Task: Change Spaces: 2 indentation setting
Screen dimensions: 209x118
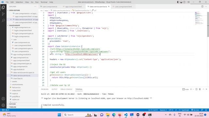Action: pos(163,110)
